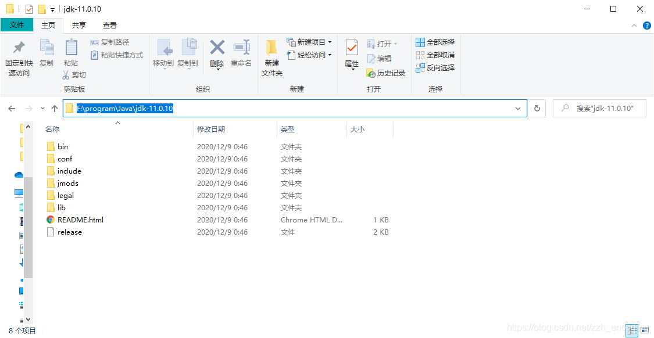Click the refresh icon beside address bar
The width and height of the screenshot is (654, 338).
pyautogui.click(x=537, y=108)
